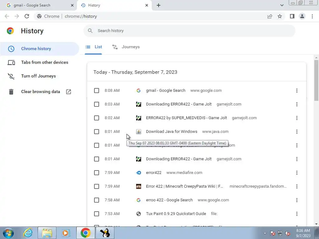Close the gmail - Google Search tab
This screenshot has width=319, height=239.
tap(72, 5)
